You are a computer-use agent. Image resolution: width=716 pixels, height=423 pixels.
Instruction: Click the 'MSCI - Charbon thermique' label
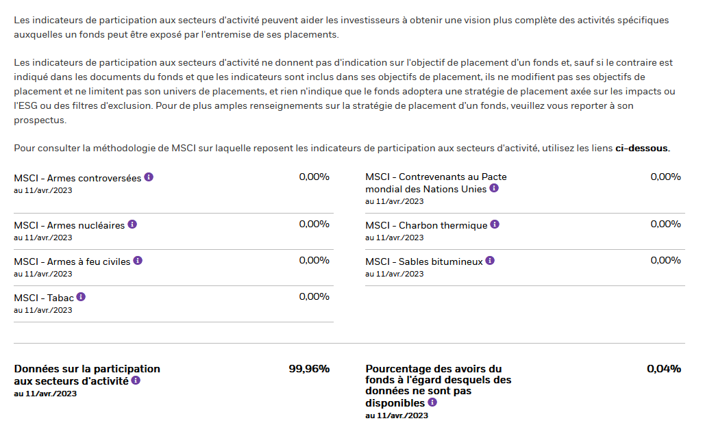(x=426, y=225)
